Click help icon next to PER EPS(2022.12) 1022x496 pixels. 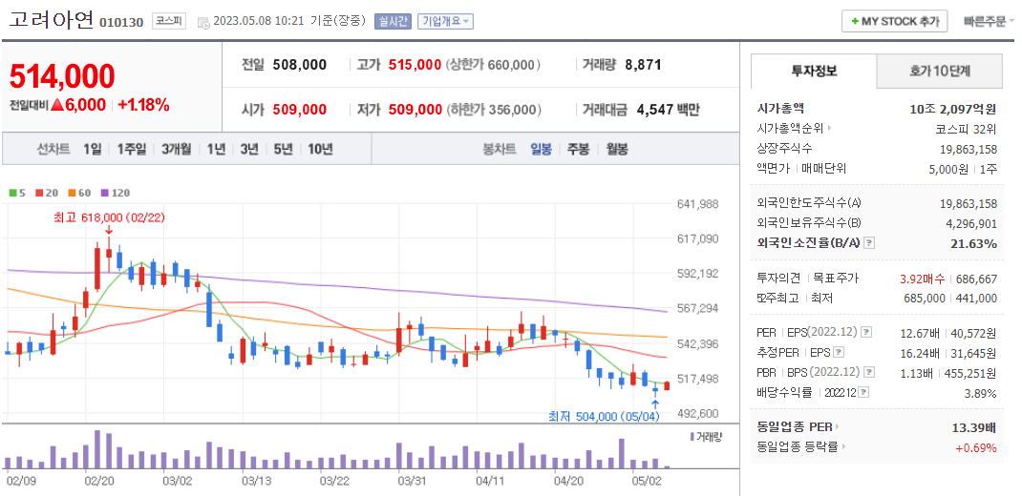tap(866, 332)
